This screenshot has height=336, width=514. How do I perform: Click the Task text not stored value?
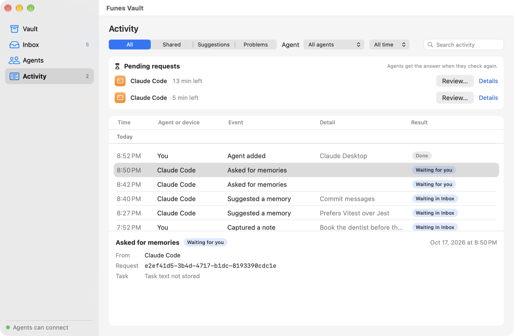click(x=172, y=276)
